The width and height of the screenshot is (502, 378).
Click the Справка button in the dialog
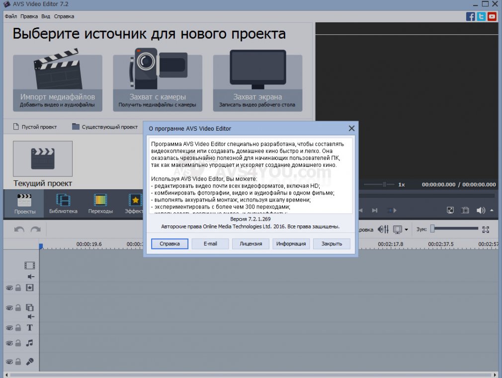pos(169,243)
